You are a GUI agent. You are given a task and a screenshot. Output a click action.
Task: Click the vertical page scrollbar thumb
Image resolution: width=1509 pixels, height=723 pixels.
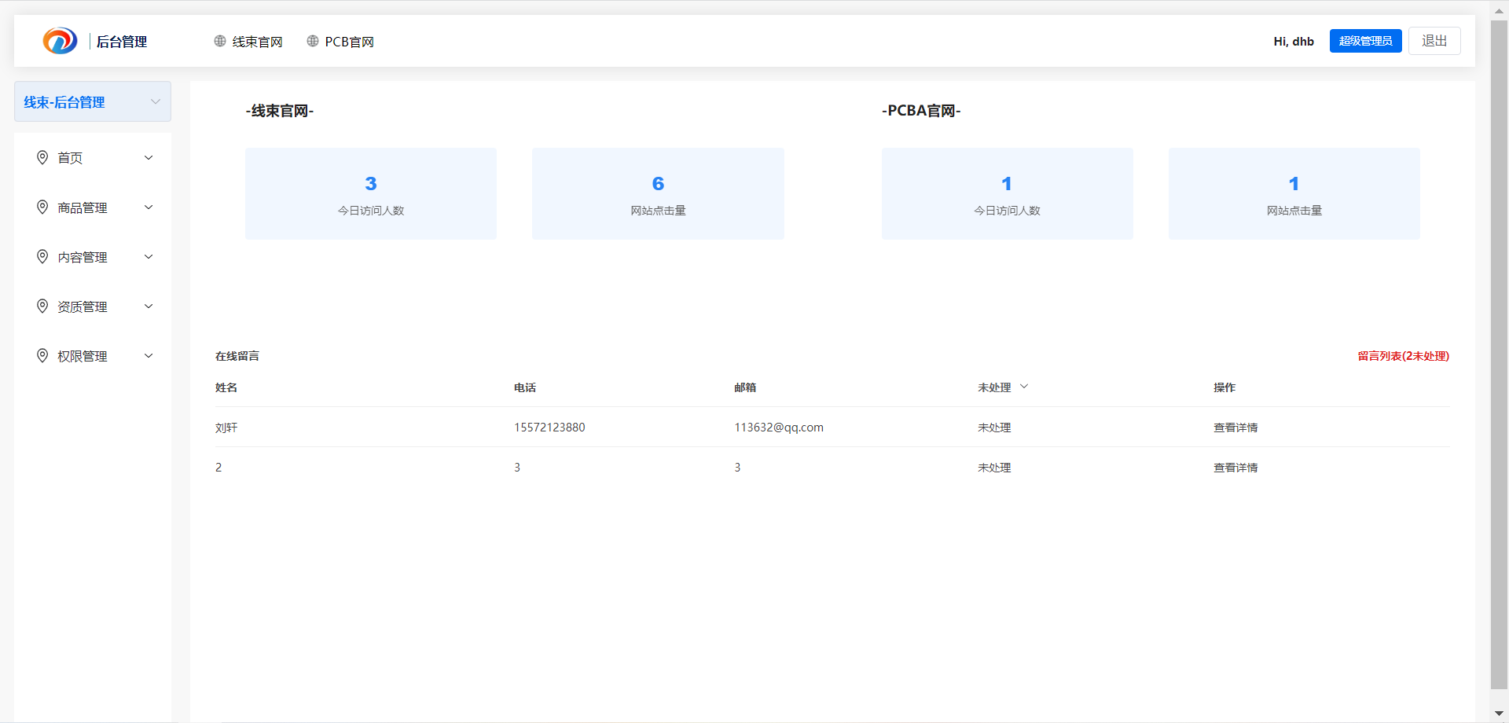coord(1499,354)
